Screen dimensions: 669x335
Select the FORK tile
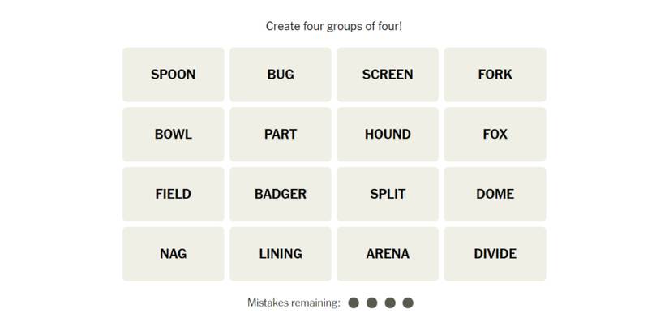point(495,75)
